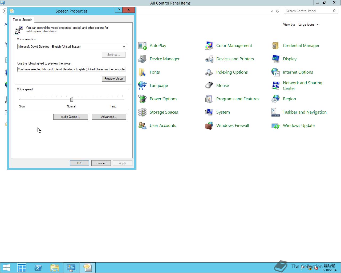
Task: Open the Language icon
Action: click(143, 86)
